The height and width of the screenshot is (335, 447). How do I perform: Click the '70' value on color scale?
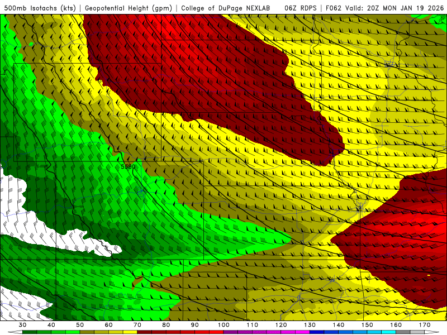pos(137,325)
